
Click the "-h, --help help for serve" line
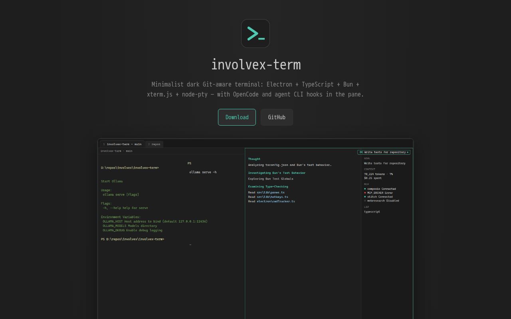coord(125,208)
